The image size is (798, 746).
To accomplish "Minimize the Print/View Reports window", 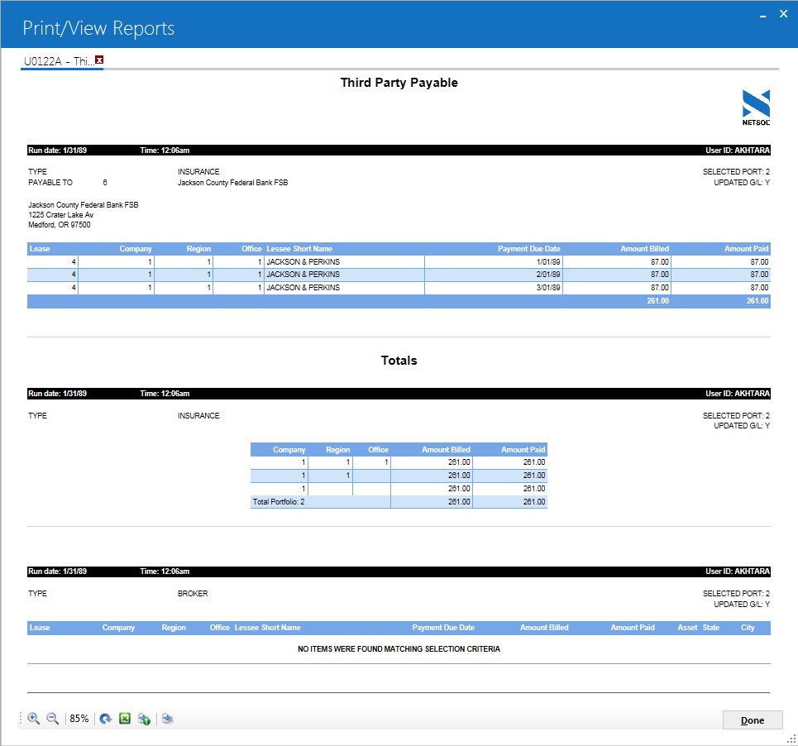I will tap(763, 15).
